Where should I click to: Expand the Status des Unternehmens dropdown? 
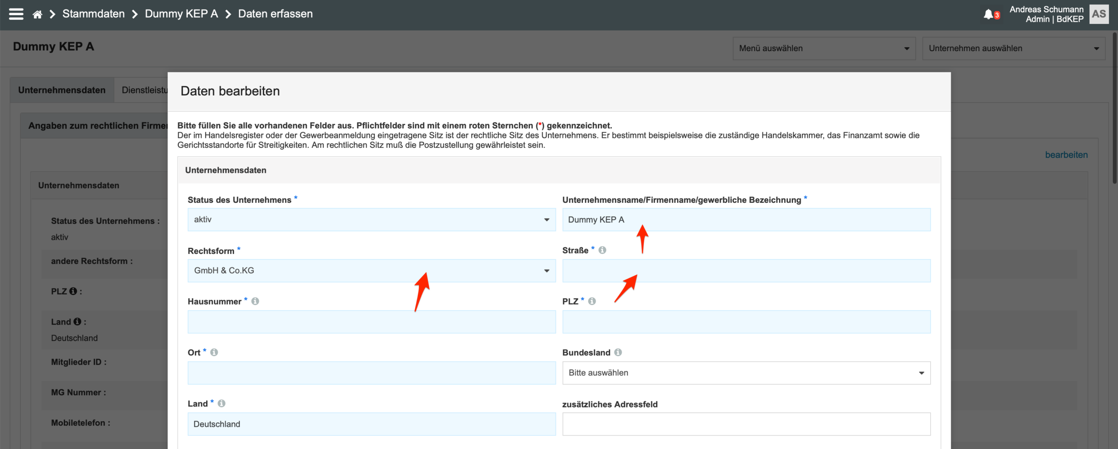372,219
